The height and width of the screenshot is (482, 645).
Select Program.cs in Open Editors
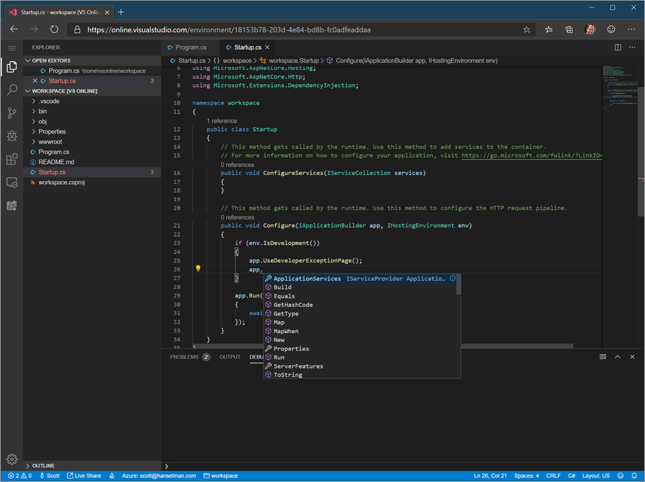pos(91,71)
